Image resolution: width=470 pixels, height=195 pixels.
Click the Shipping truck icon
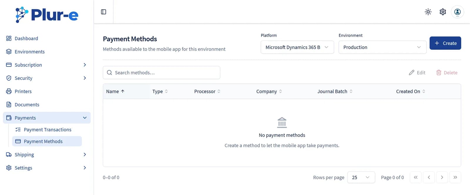pyautogui.click(x=9, y=154)
